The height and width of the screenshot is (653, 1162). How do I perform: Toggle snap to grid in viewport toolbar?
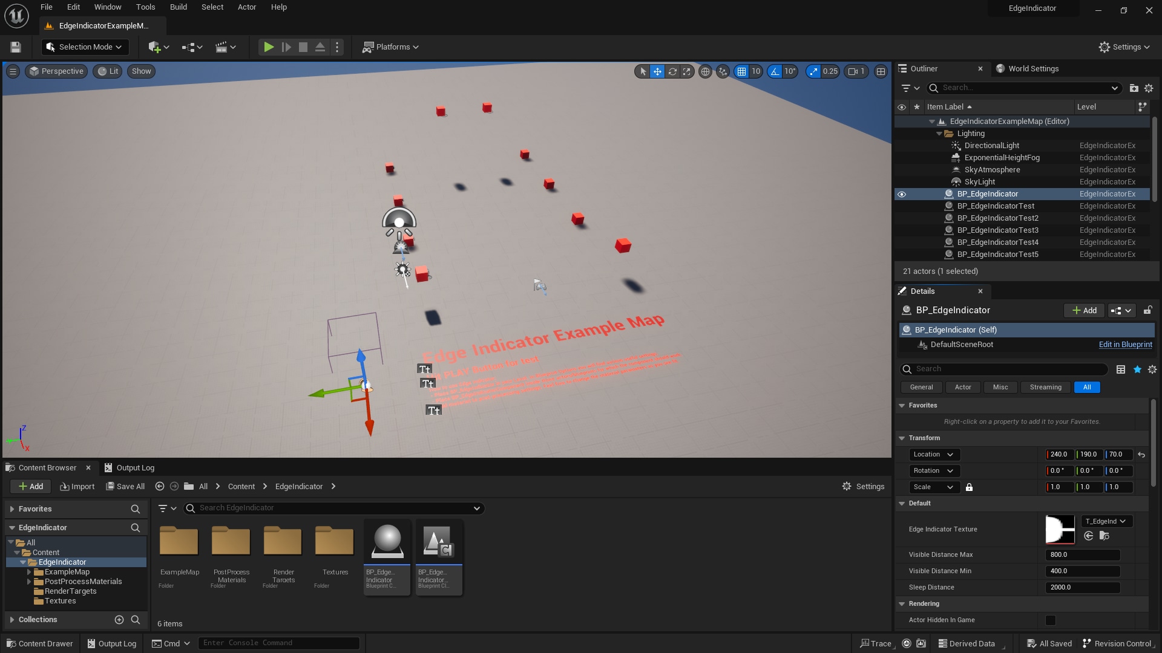743,71
